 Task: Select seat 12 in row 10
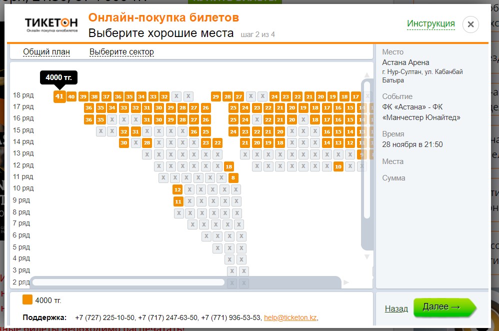click(x=177, y=189)
